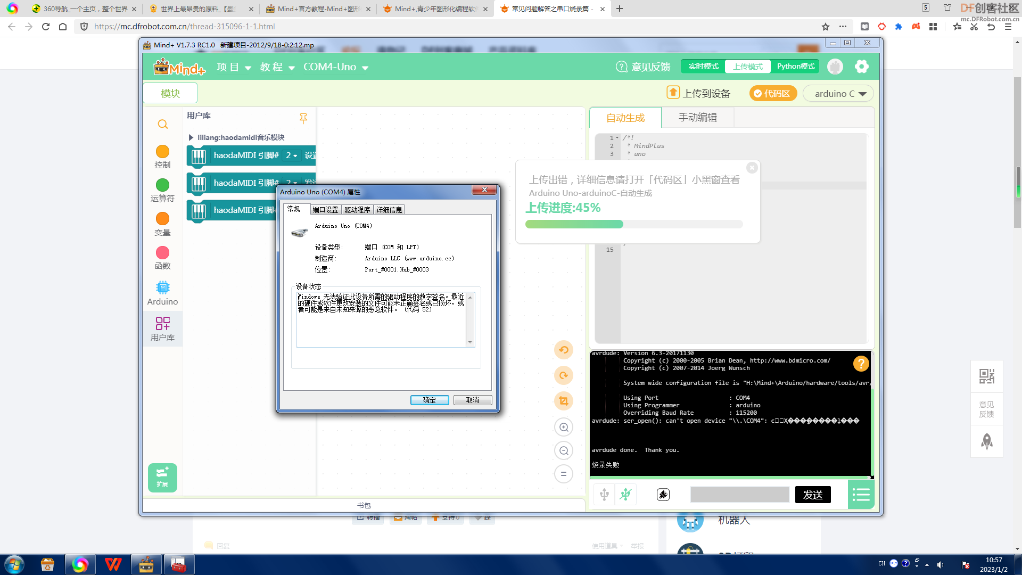The image size is (1022, 575).
Task: Click 意见反馈 feedback in Mind+ header
Action: 643,67
